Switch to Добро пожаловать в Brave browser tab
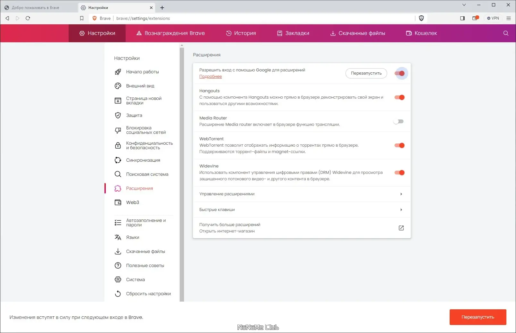 tap(38, 8)
